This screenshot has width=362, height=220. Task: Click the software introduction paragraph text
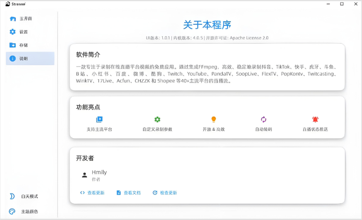point(207,74)
